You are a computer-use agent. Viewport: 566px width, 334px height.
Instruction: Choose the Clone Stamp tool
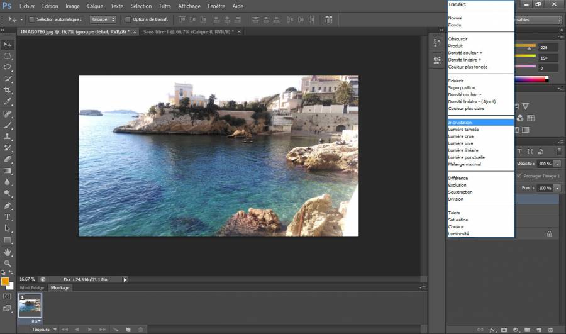coord(8,136)
